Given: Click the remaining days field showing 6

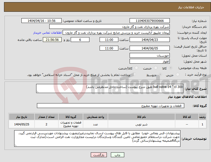Looking at the screenshot, I should [80, 40].
